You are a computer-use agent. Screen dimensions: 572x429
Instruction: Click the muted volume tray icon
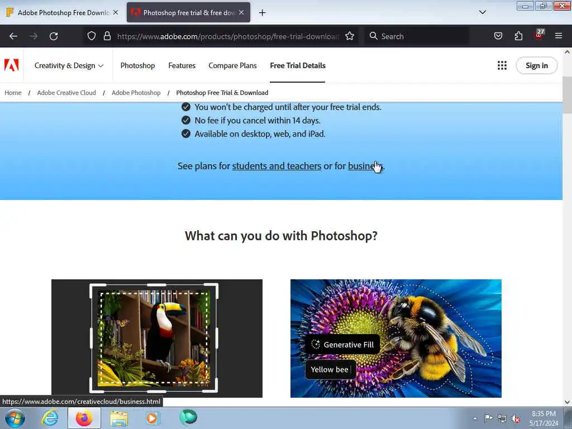click(x=516, y=419)
